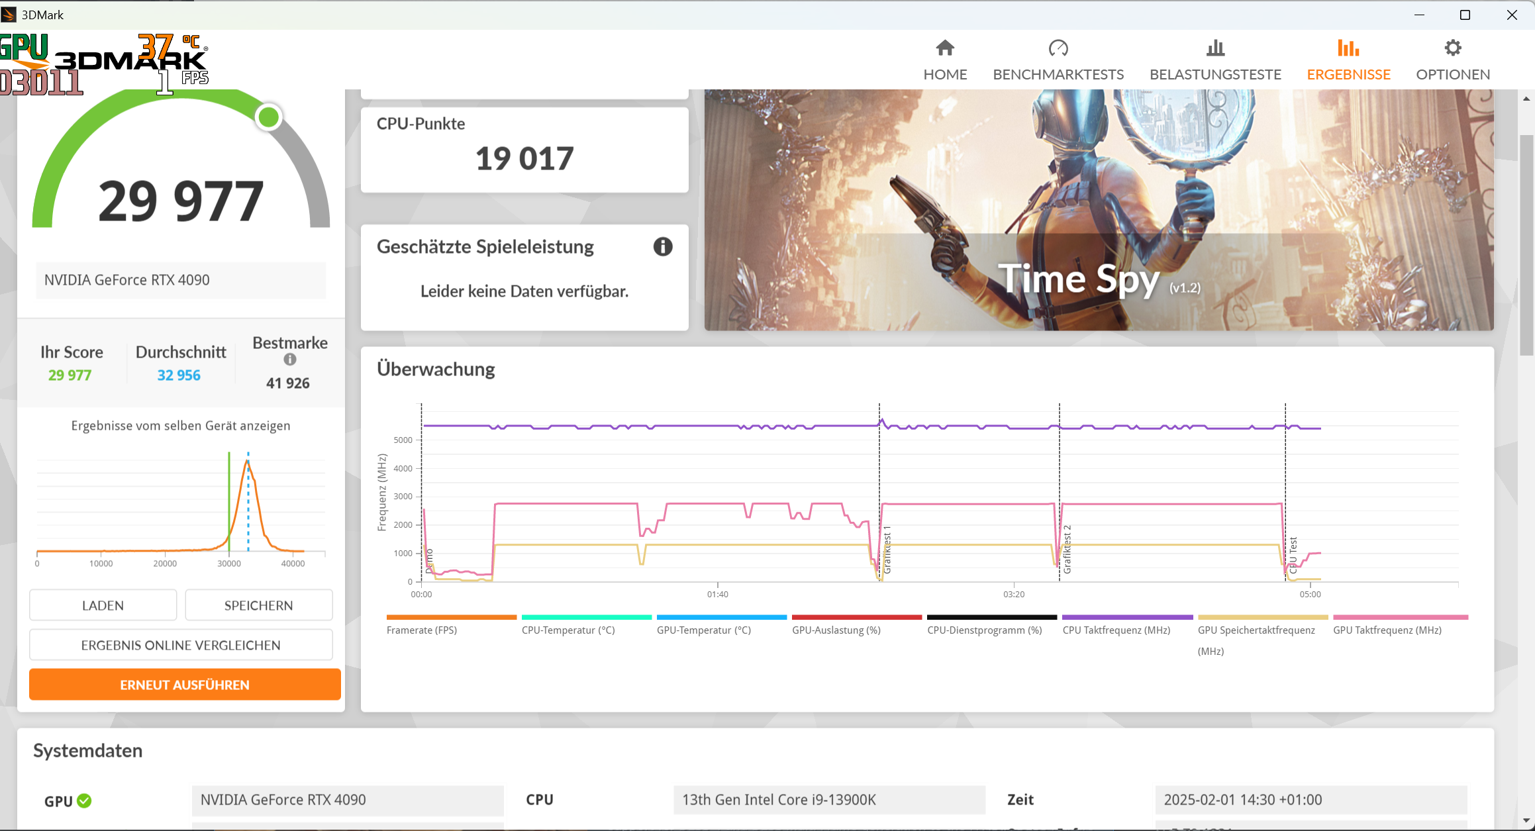The image size is (1535, 831).
Task: Switch to the BELASTUNGSTESTE tab
Action: pyautogui.click(x=1215, y=74)
